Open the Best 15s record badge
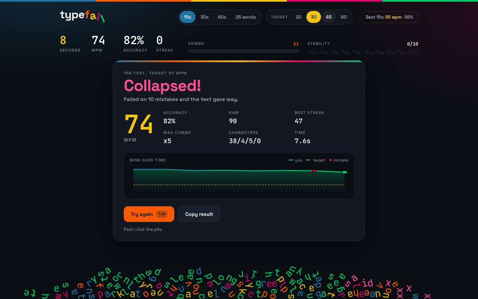 click(x=389, y=17)
